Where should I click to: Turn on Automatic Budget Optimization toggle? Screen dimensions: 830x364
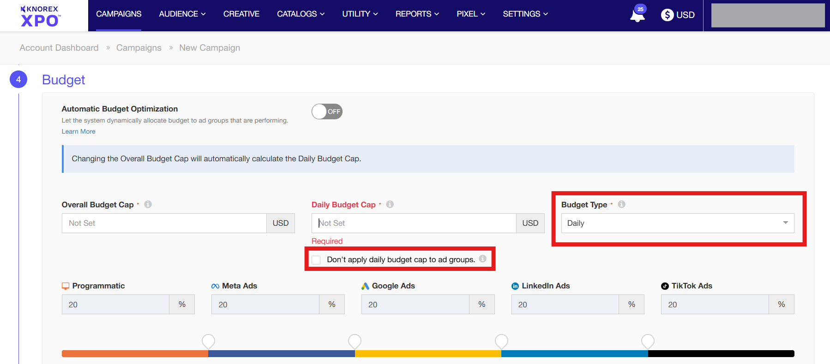click(x=327, y=112)
